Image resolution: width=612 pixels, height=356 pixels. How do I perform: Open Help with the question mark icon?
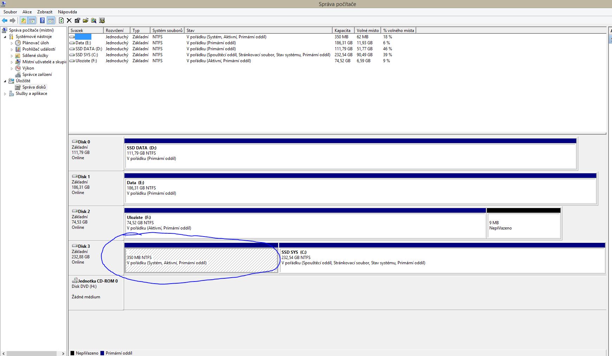click(42, 21)
